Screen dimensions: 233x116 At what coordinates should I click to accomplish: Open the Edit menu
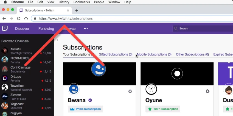click(x=40, y=2)
